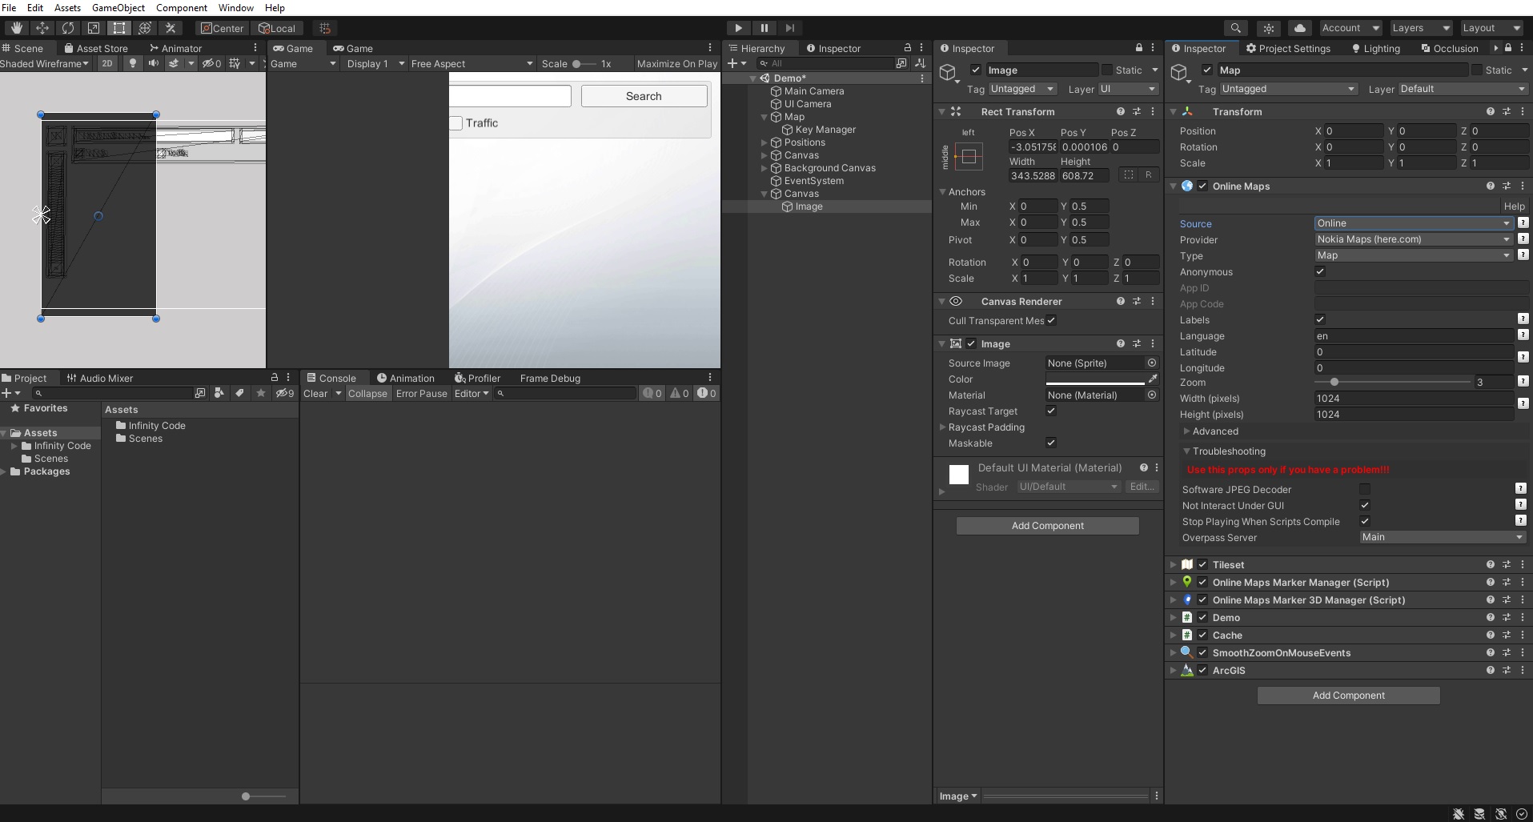Toggle Raycast Target checkbox

tap(1051, 411)
